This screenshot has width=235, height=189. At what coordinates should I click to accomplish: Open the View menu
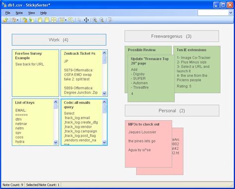tap(31, 13)
